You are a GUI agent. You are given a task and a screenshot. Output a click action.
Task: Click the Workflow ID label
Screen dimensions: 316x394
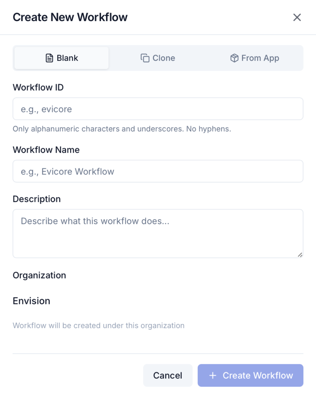(x=38, y=87)
